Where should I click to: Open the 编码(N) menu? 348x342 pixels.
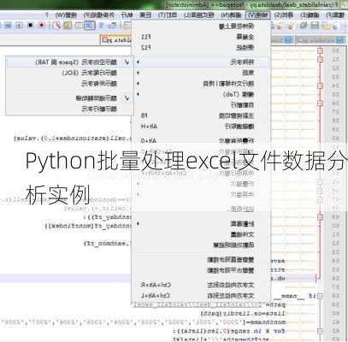click(232, 15)
